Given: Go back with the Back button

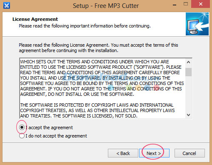Looking at the screenshot, I should [x=123, y=153].
